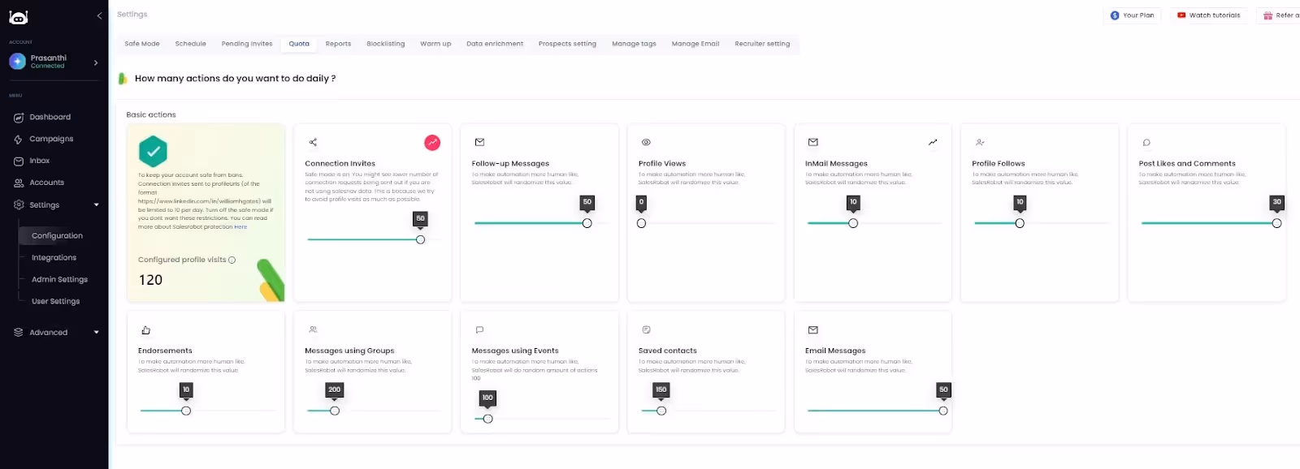
Task: Open the Recruiter setting tab
Action: [x=762, y=44]
